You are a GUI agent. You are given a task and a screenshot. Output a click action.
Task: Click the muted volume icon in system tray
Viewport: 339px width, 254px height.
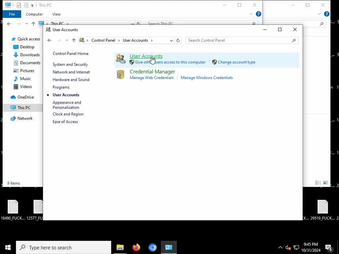[288, 247]
